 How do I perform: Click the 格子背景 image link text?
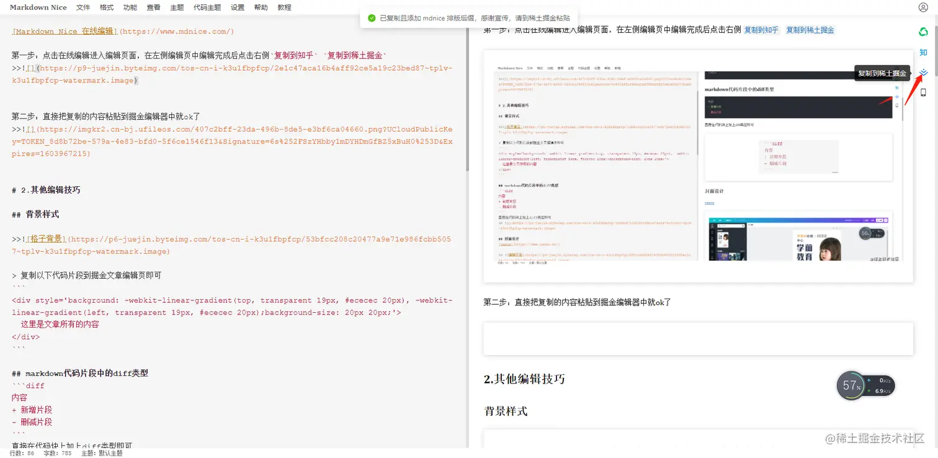tap(47, 239)
